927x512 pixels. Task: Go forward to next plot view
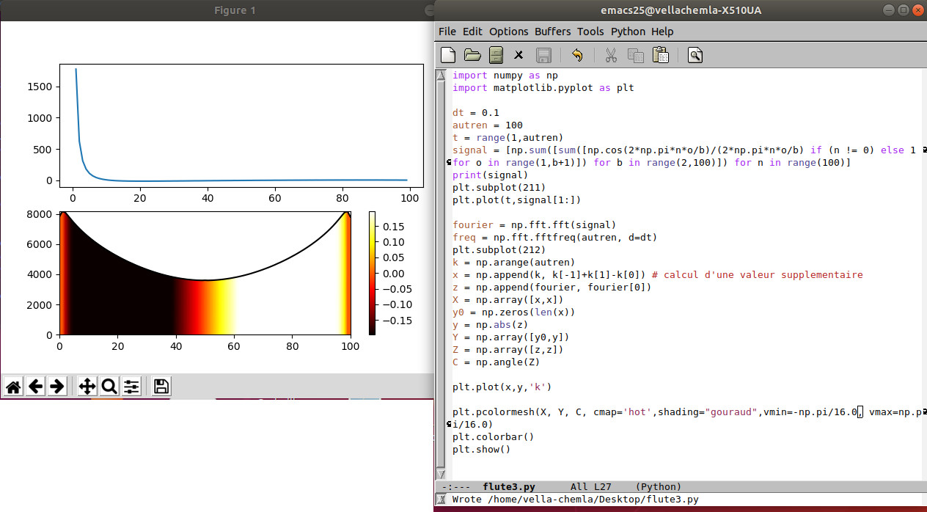57,387
